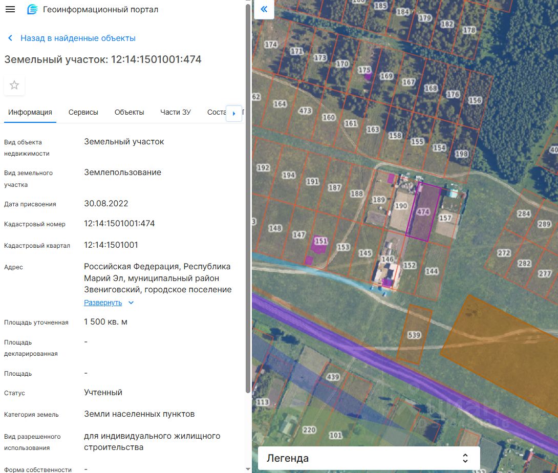Switch to the Сервисы tab
558x473 pixels.
pos(83,112)
